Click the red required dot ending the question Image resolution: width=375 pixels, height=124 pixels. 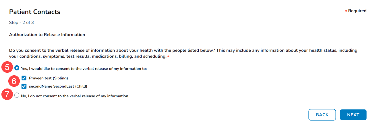pyautogui.click(x=168, y=56)
